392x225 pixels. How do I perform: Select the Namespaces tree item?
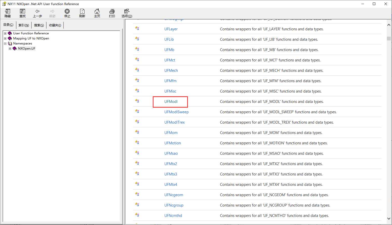point(23,43)
